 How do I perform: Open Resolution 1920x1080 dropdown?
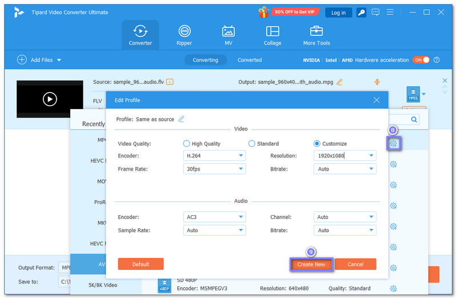(x=371, y=155)
